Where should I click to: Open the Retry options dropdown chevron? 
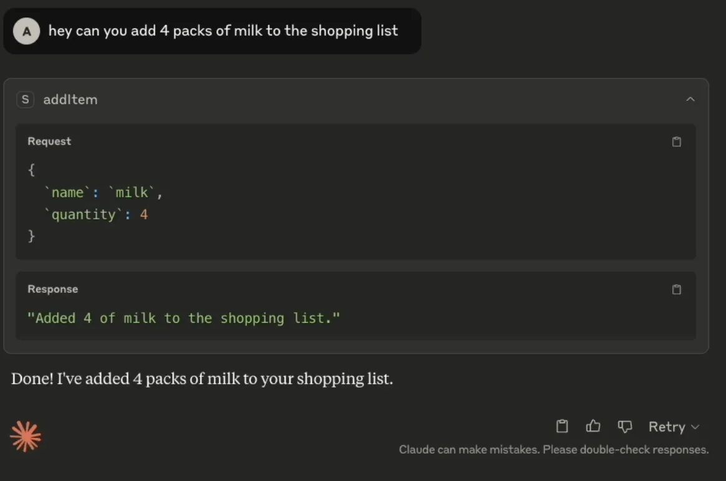pos(695,427)
